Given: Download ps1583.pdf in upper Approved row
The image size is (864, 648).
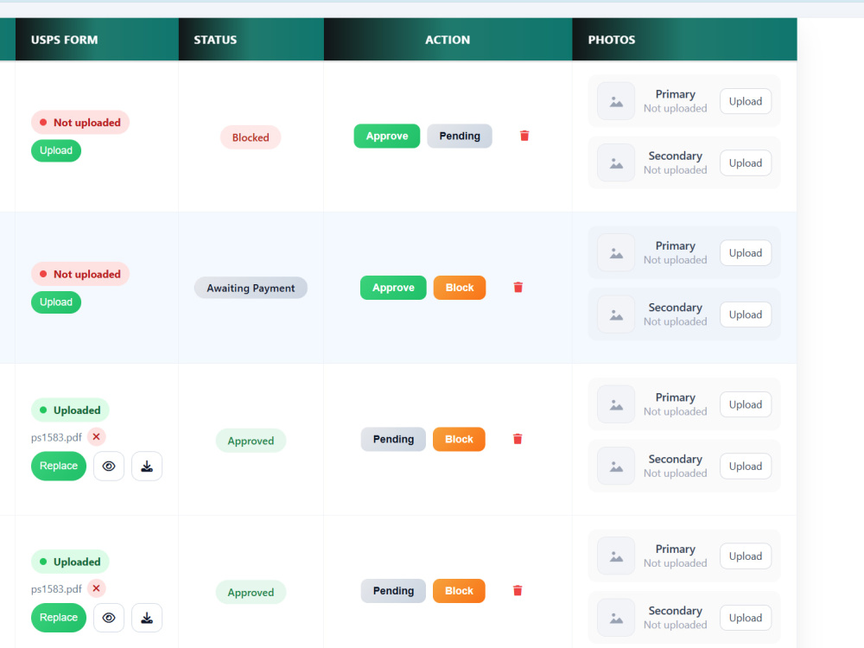Looking at the screenshot, I should [147, 467].
